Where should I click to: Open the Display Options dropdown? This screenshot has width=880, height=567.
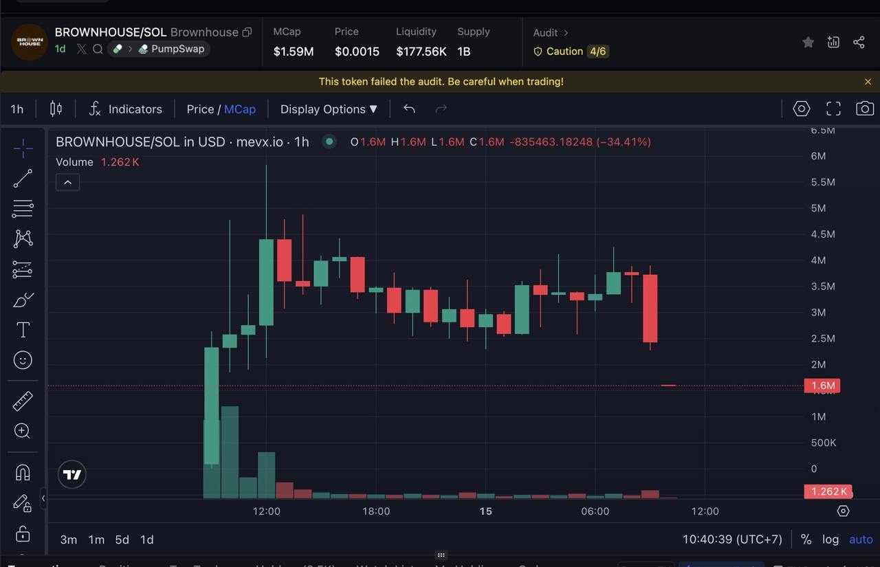pyautogui.click(x=329, y=109)
